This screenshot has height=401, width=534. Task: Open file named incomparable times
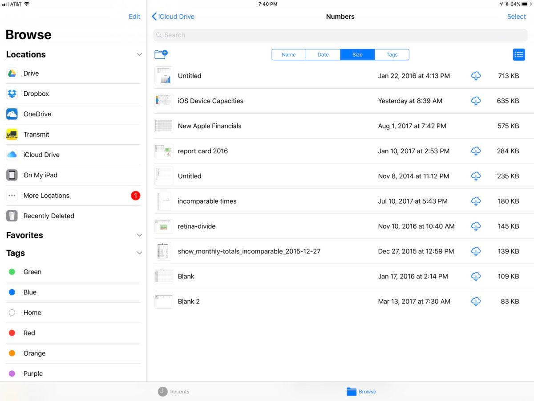207,201
